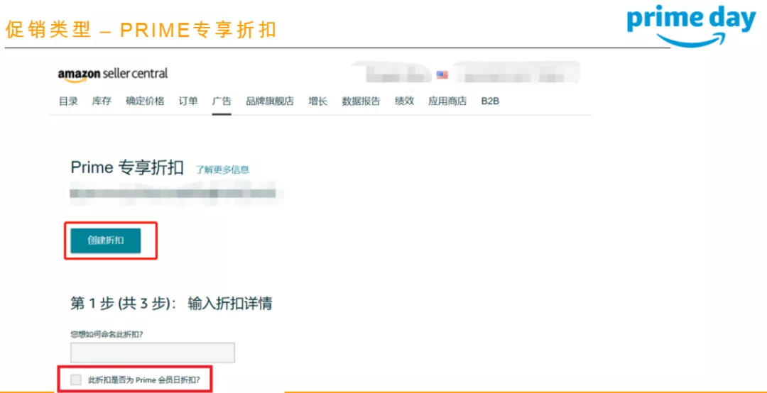Open the 库存 menu
This screenshot has width=767, height=393.
102,101
